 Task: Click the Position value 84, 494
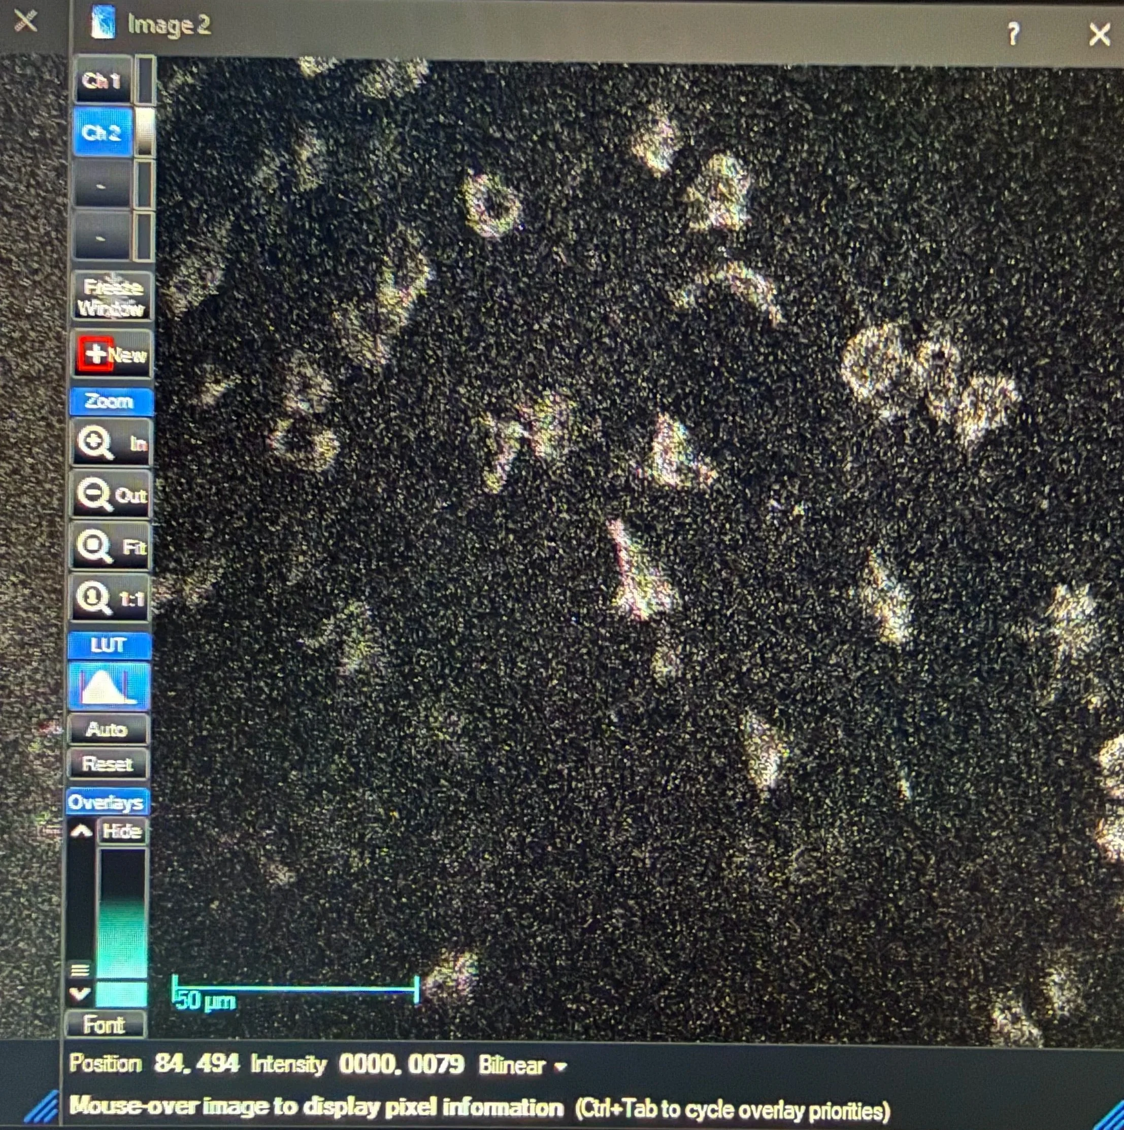tap(196, 1063)
